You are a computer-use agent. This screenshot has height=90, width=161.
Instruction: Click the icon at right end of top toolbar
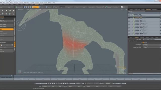122,7
